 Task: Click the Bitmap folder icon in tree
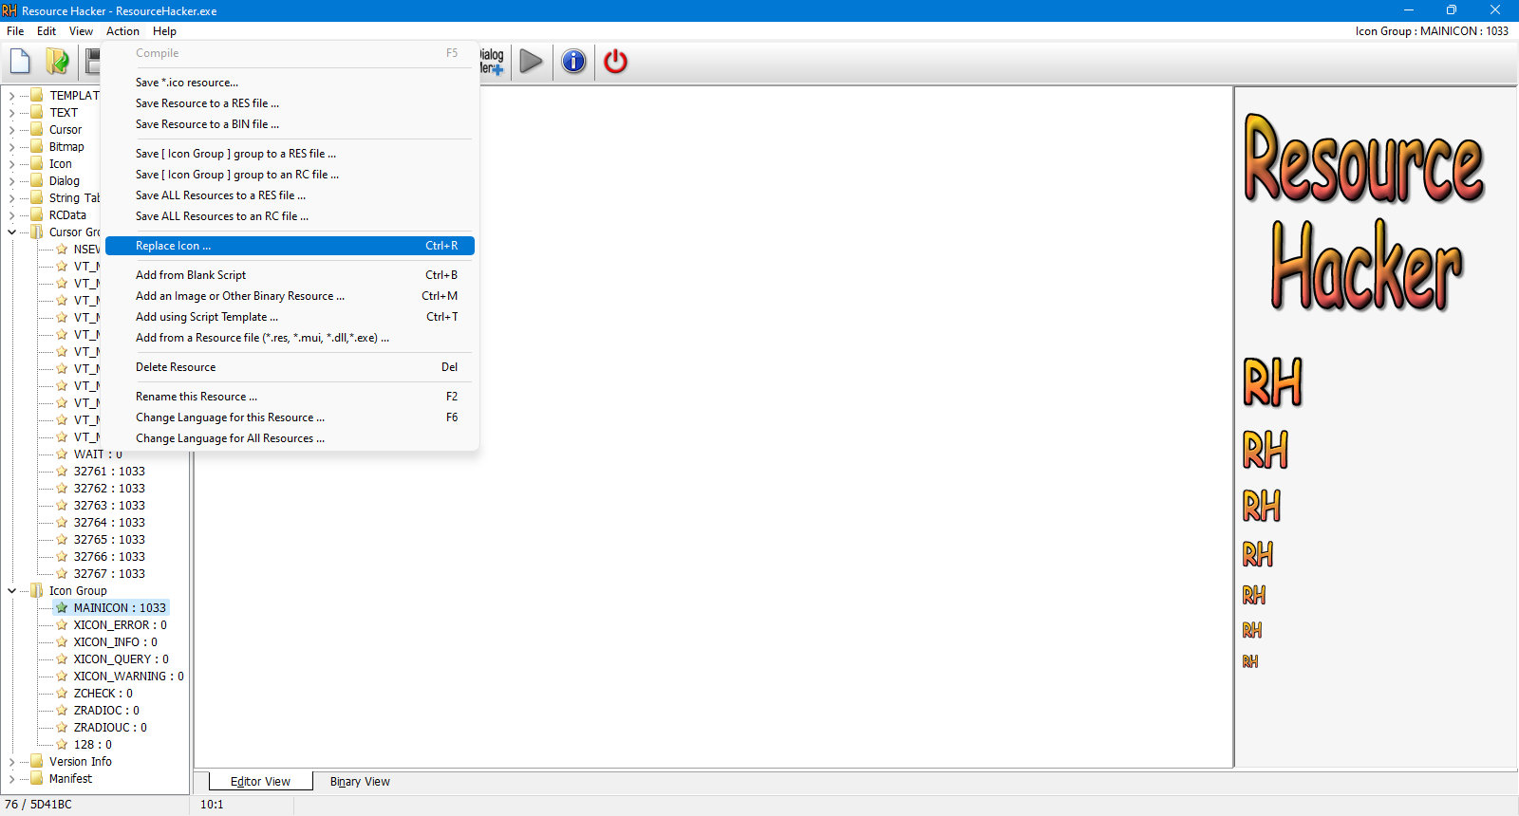37,147
